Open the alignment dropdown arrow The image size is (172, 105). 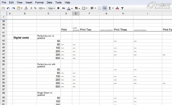click(95, 8)
